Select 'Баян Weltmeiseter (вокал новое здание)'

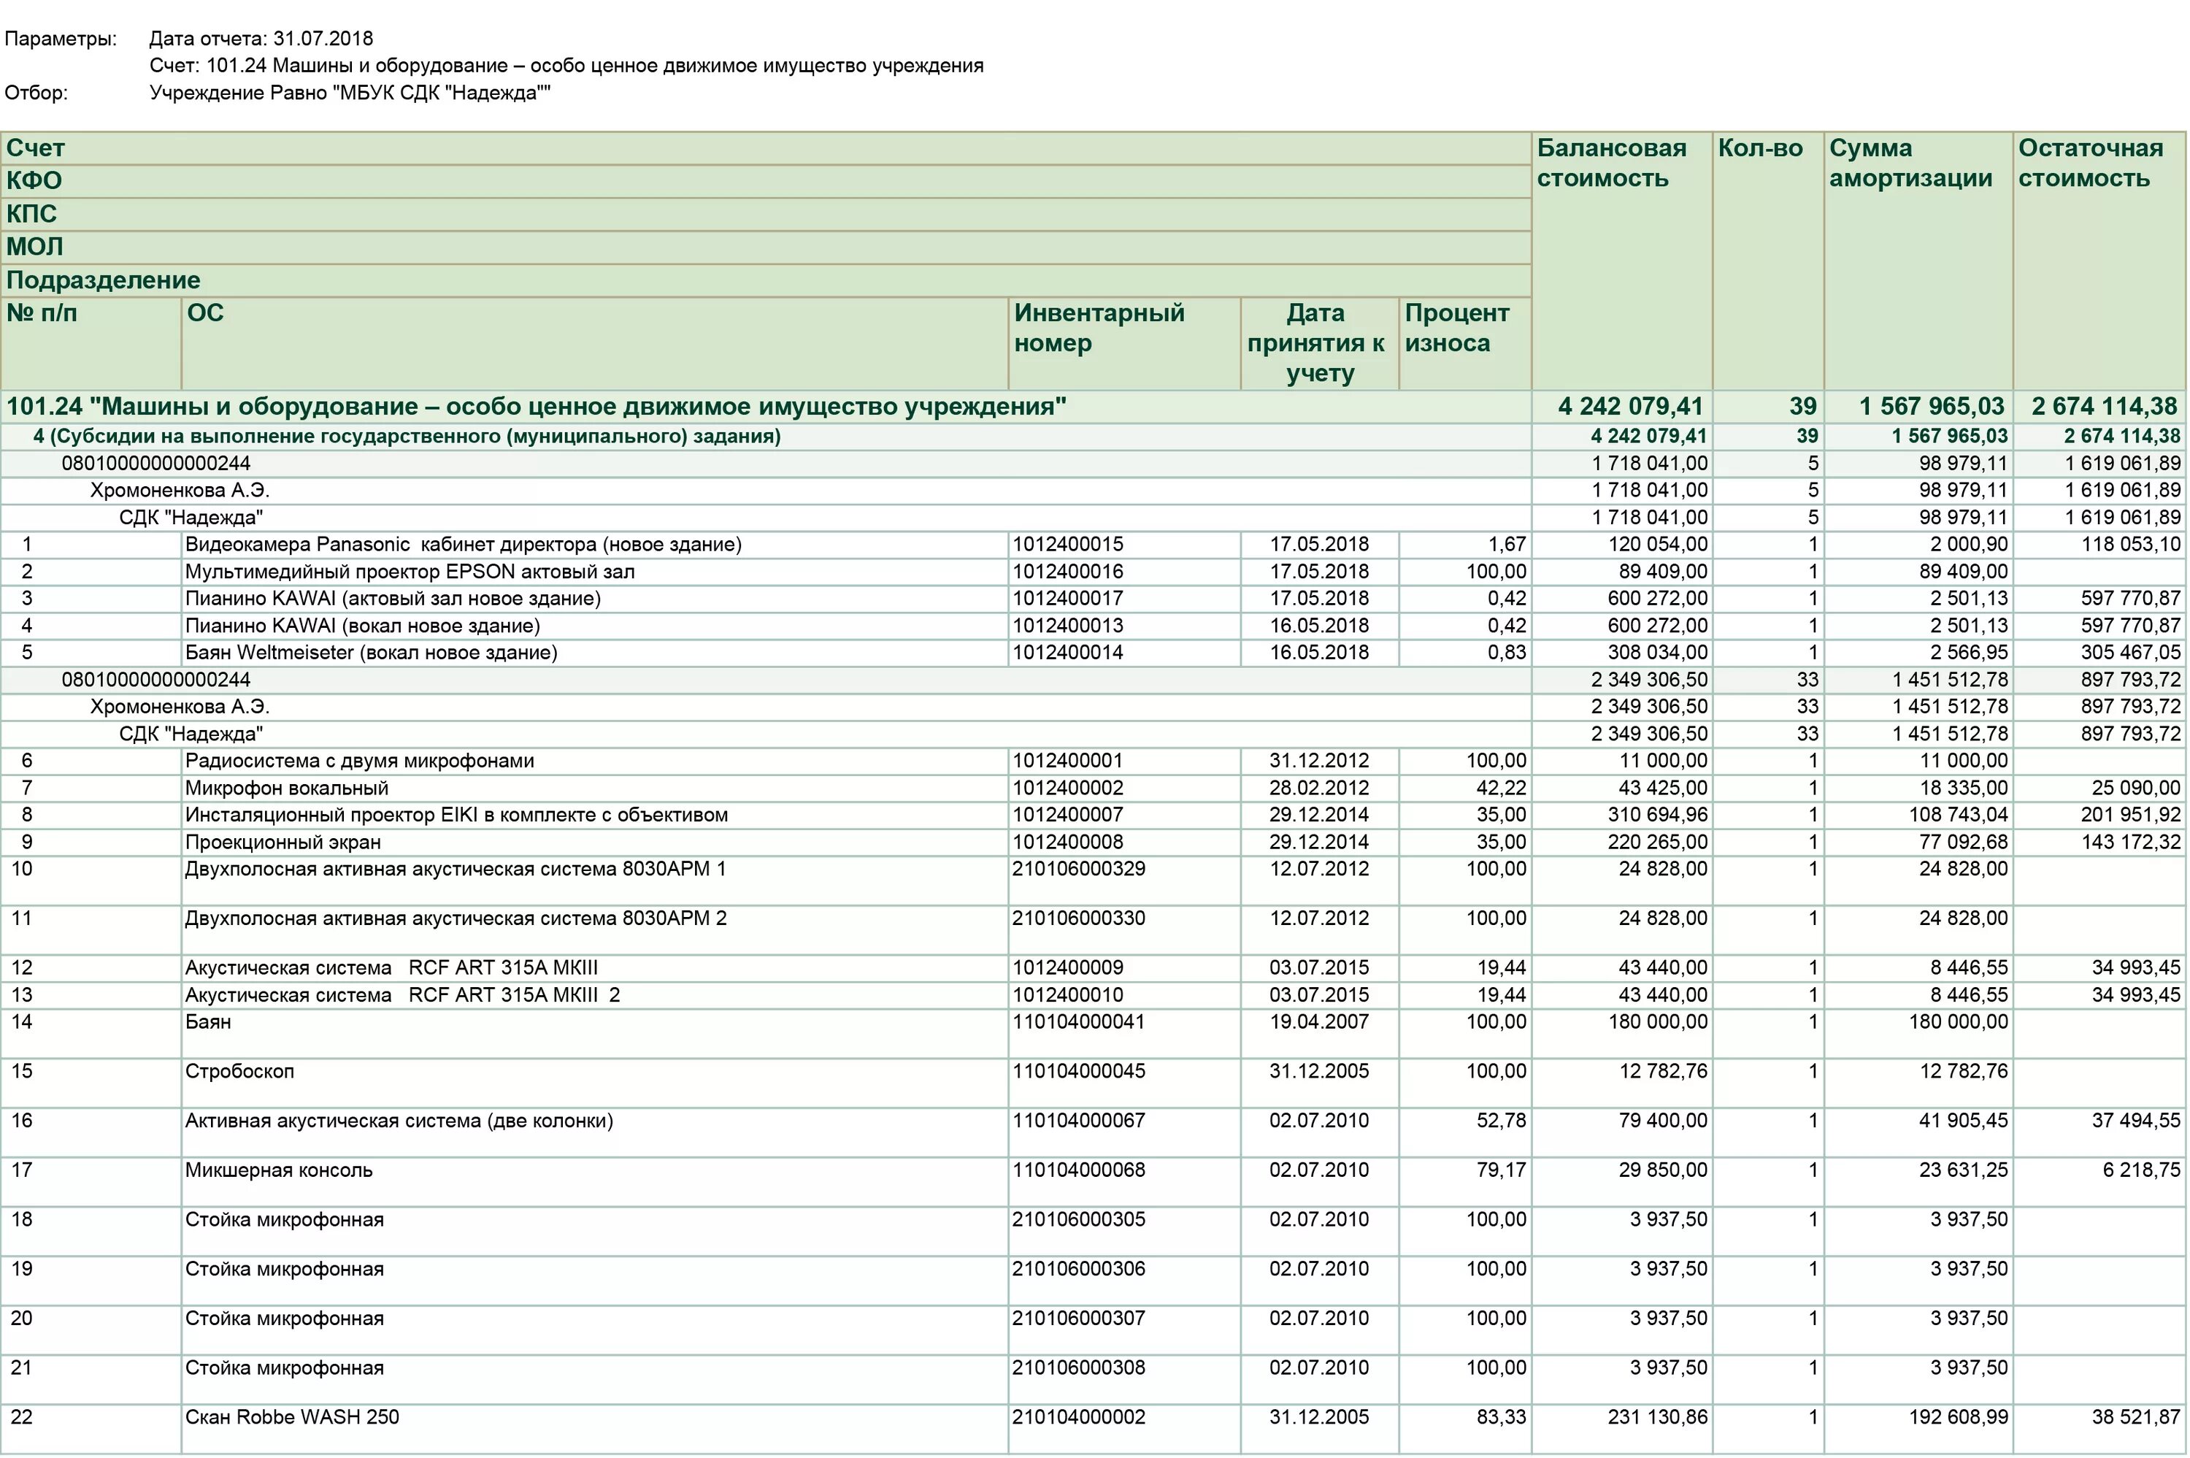pyautogui.click(x=371, y=653)
